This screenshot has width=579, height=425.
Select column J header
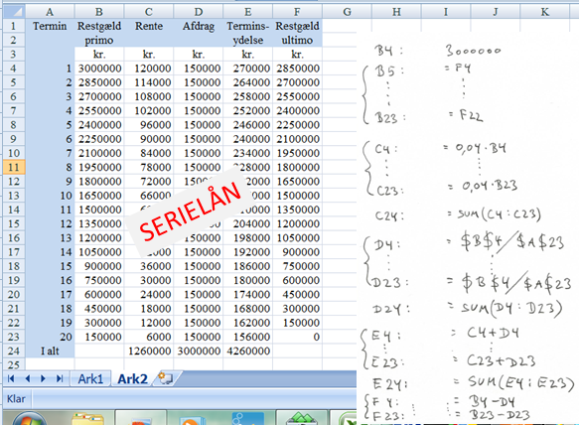(x=496, y=12)
